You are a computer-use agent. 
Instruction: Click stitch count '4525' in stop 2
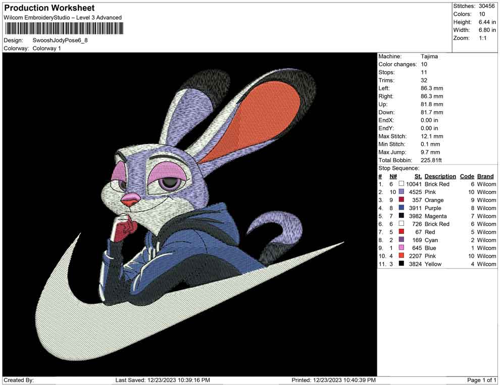click(x=416, y=192)
